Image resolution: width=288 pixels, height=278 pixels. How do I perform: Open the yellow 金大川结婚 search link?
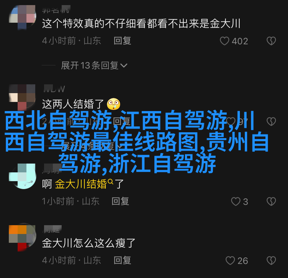[x=81, y=184]
